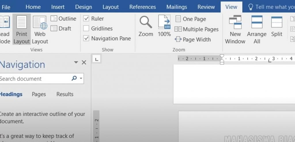Show Pages in Navigation pane
295x142 pixels.
tap(39, 94)
